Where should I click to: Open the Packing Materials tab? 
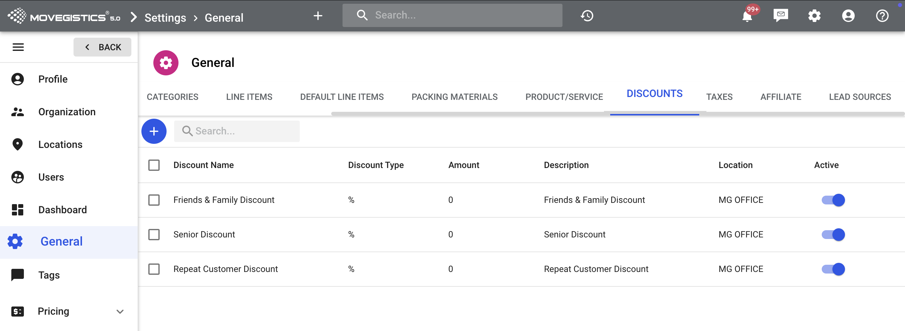[x=454, y=97]
